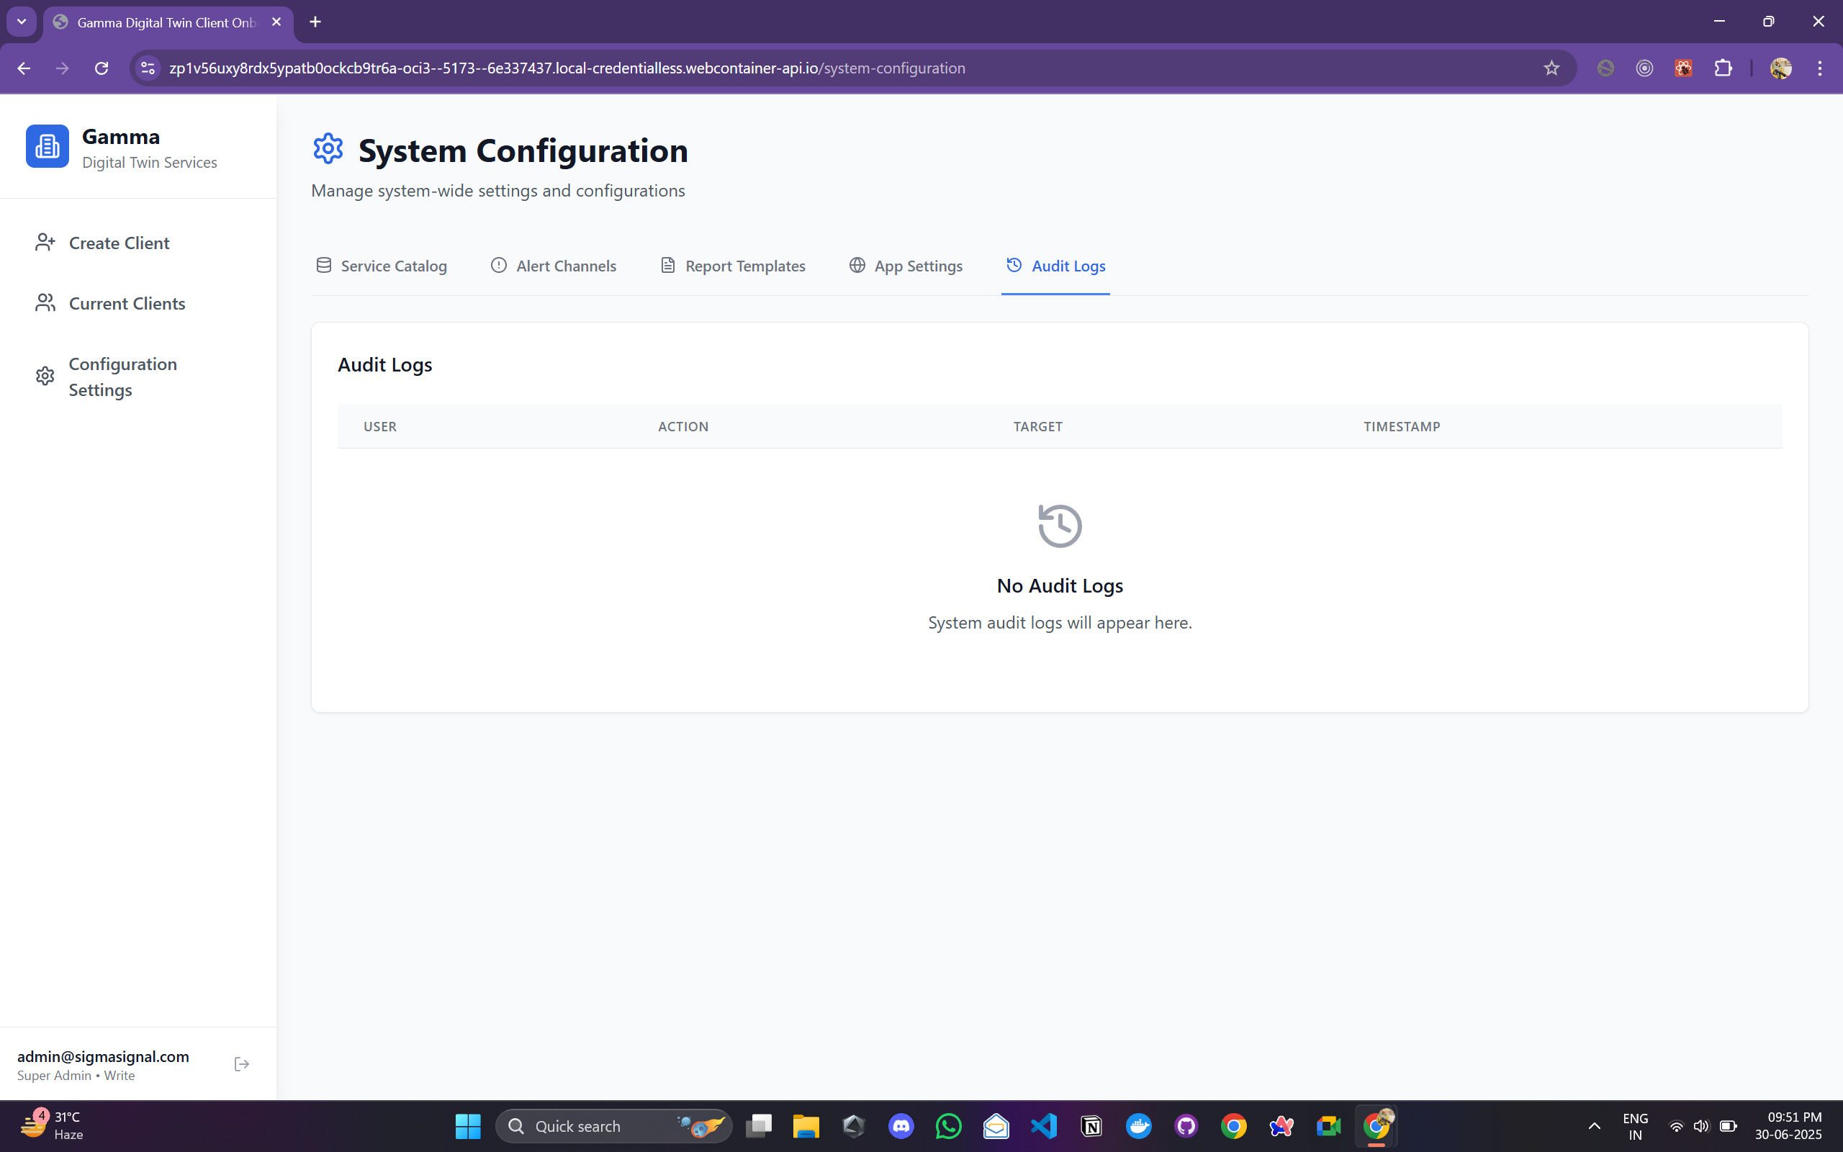Go to Create Client in sidebar

point(119,243)
